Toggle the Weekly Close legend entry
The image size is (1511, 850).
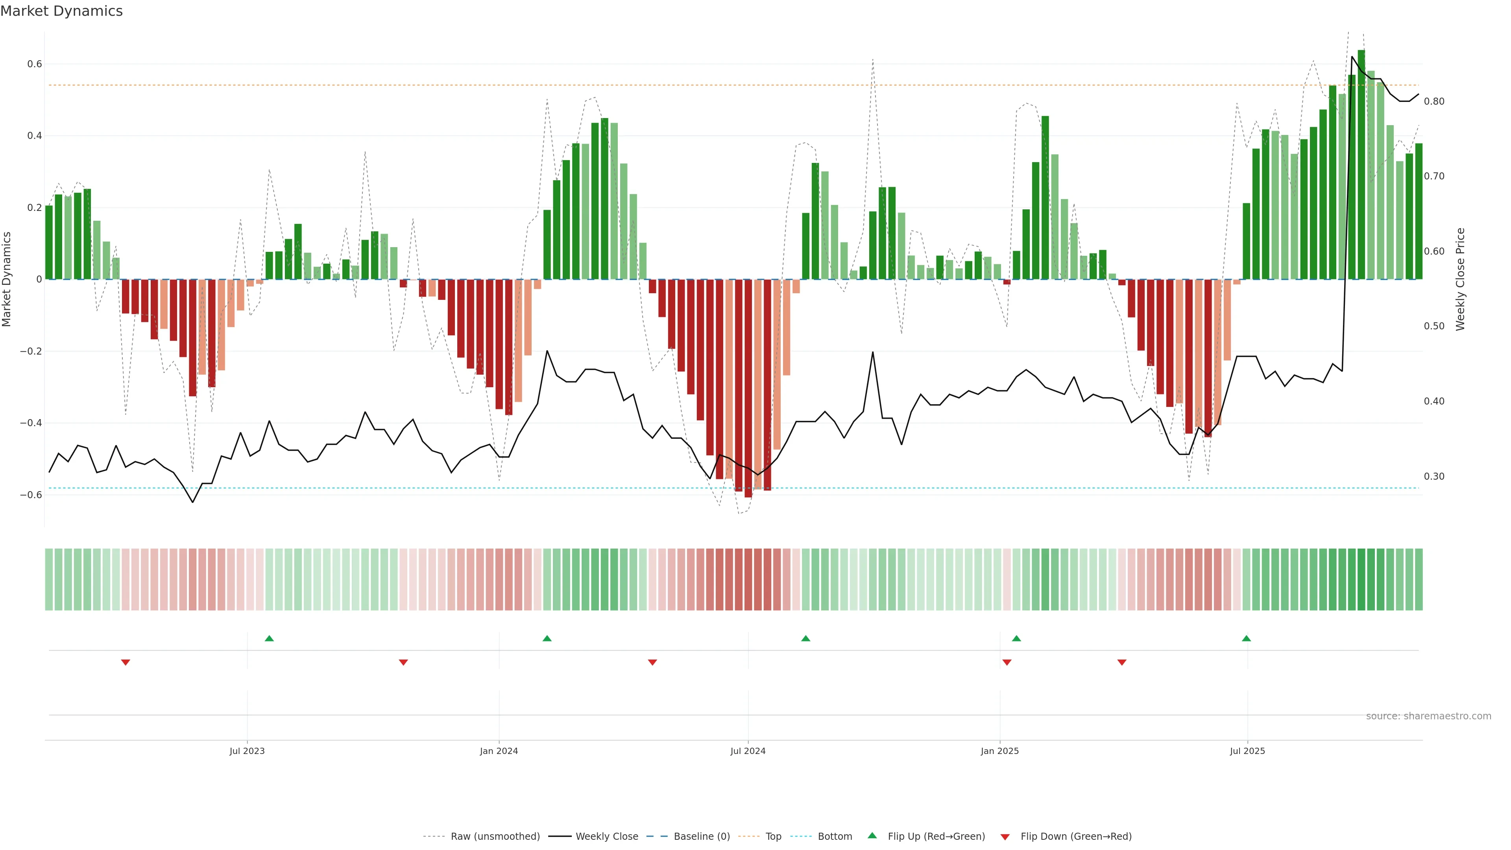pos(606,837)
